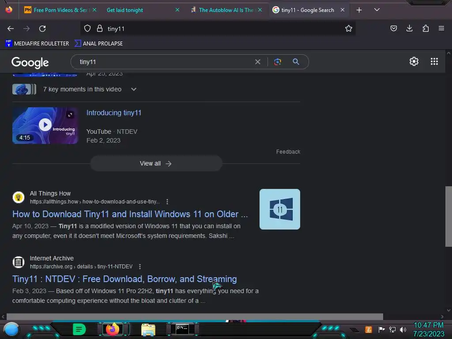Click the forward navigation arrow
The image size is (452, 339).
[26, 29]
